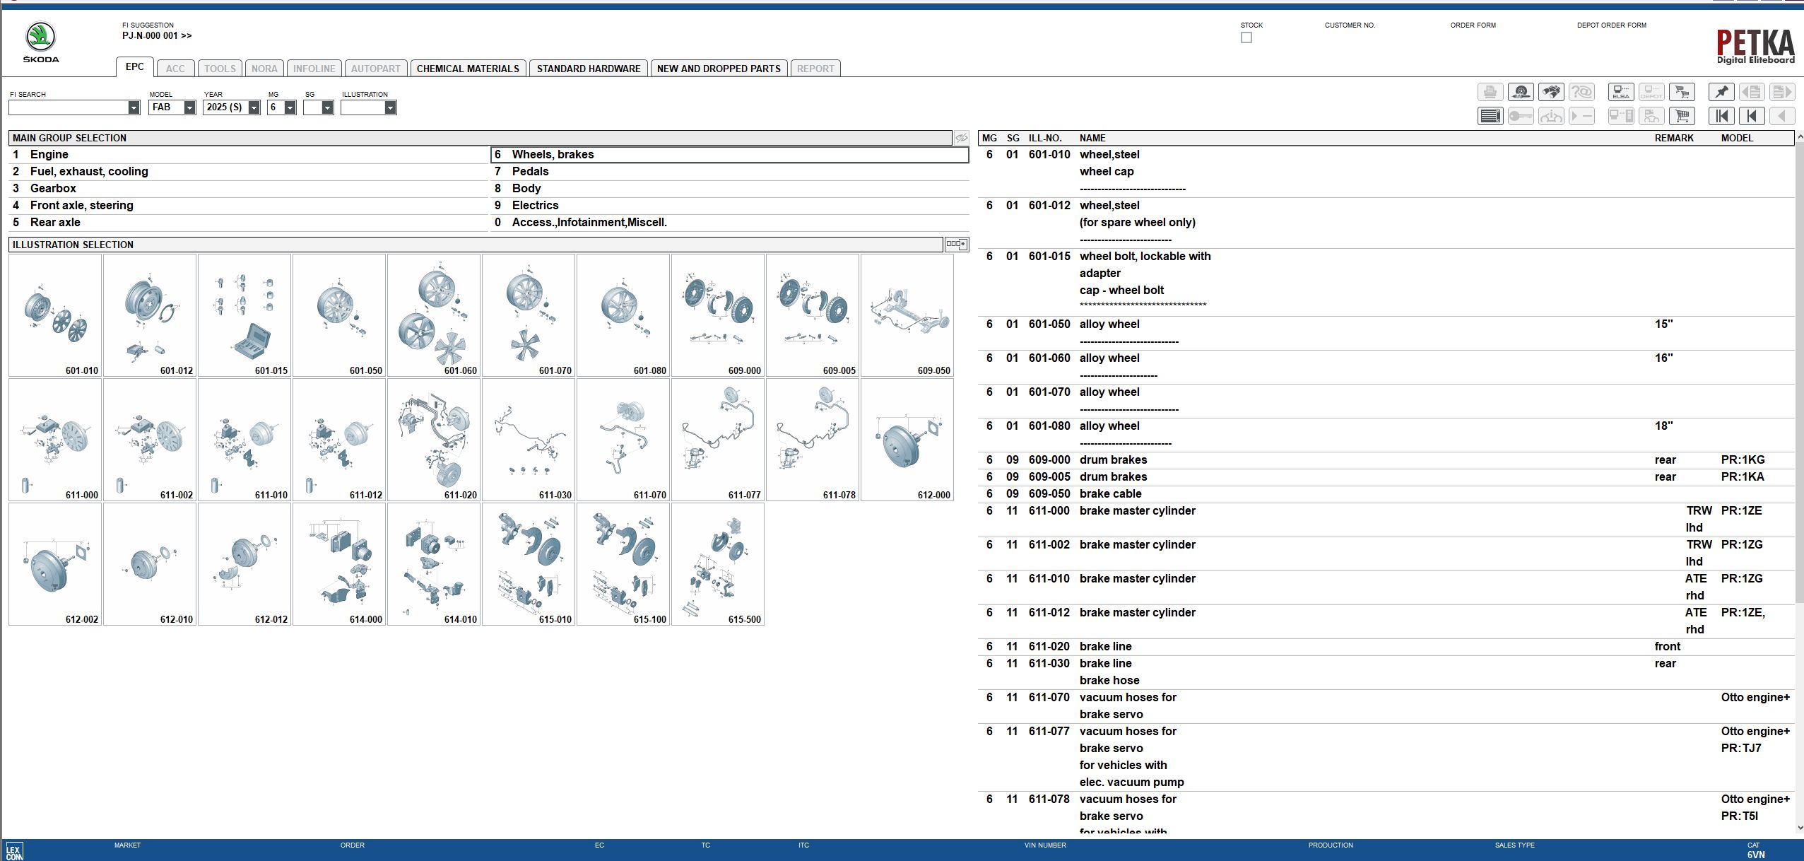This screenshot has width=1804, height=861.
Task: Click the skip-back single-bar arrow icon
Action: (1752, 116)
